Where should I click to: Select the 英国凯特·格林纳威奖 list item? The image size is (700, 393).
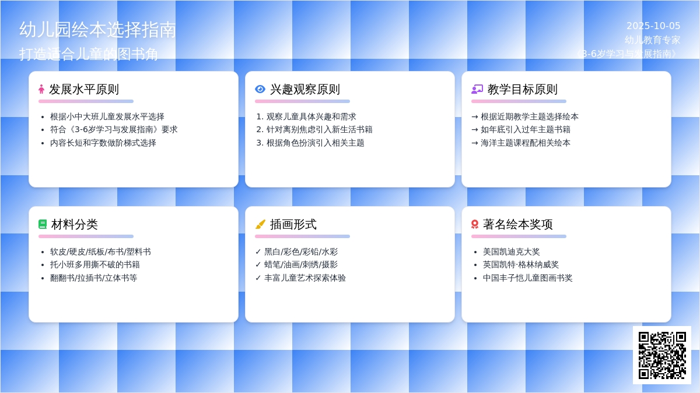click(520, 264)
